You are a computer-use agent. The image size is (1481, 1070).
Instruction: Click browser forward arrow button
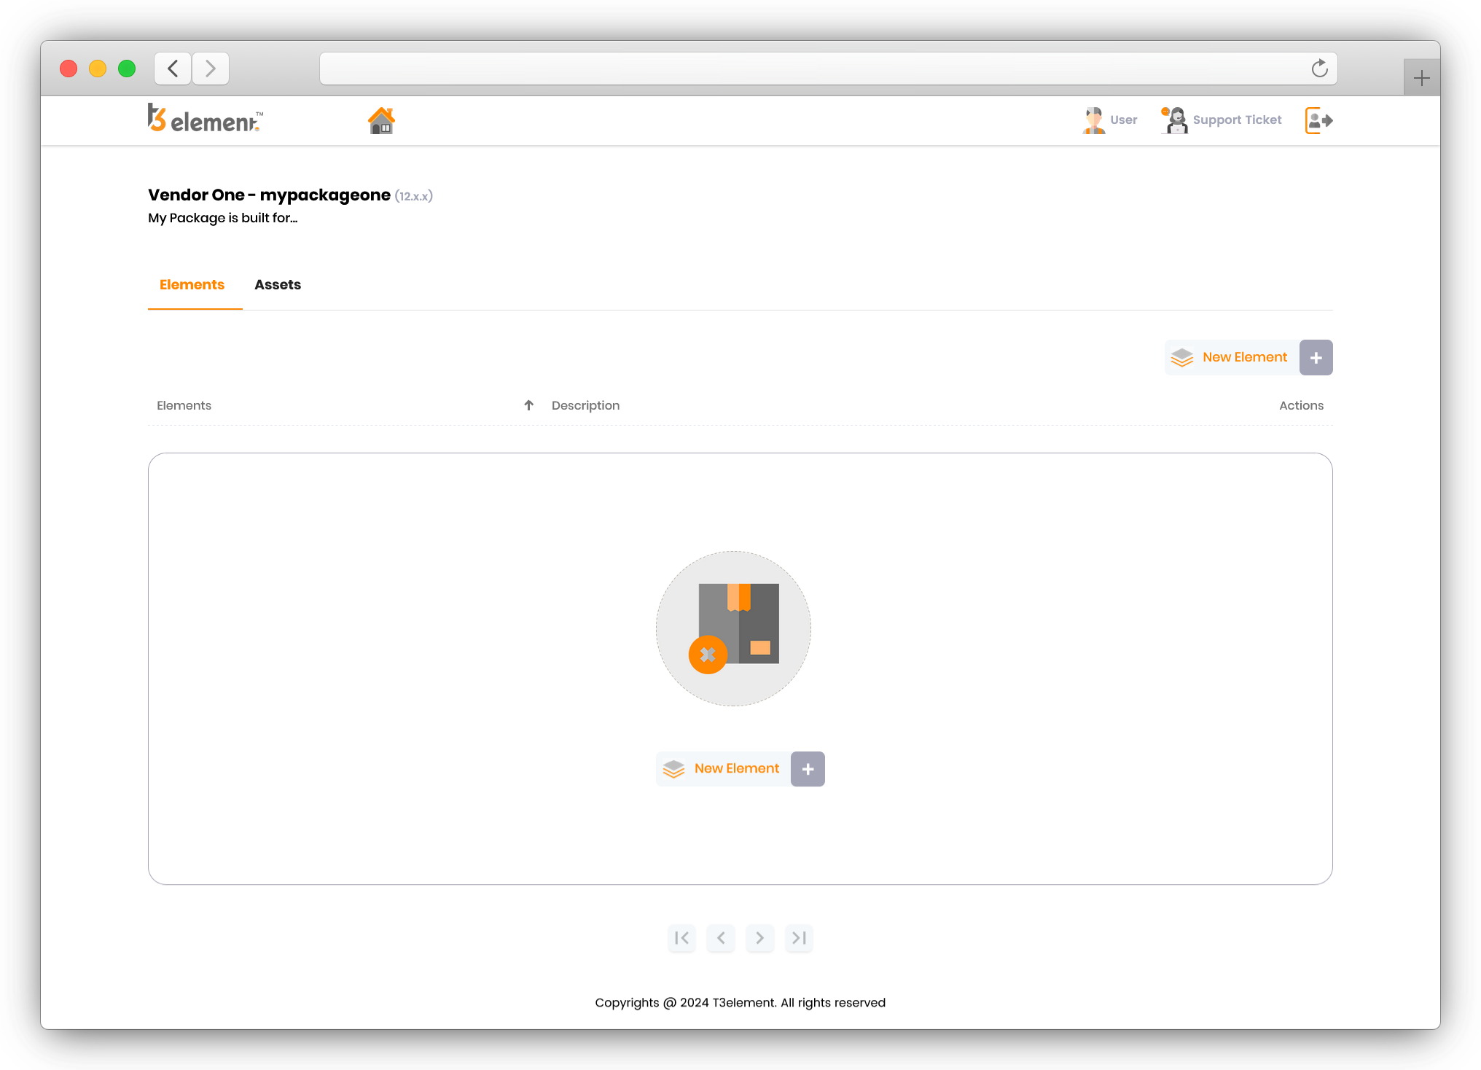211,69
